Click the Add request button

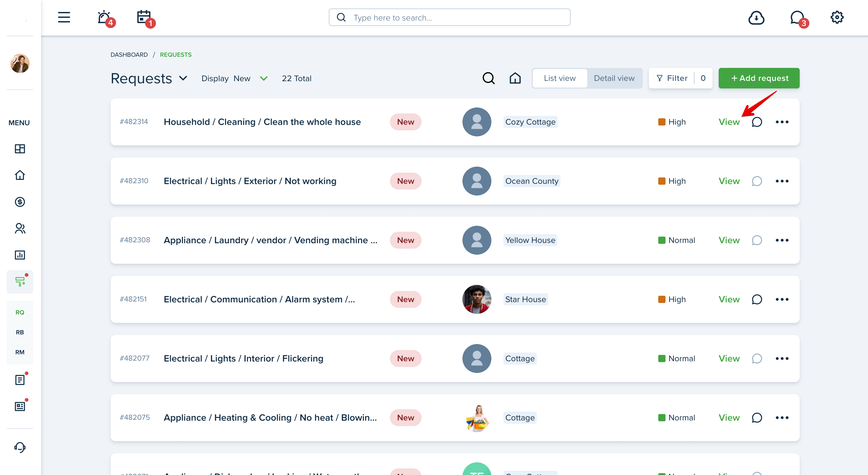759,78
